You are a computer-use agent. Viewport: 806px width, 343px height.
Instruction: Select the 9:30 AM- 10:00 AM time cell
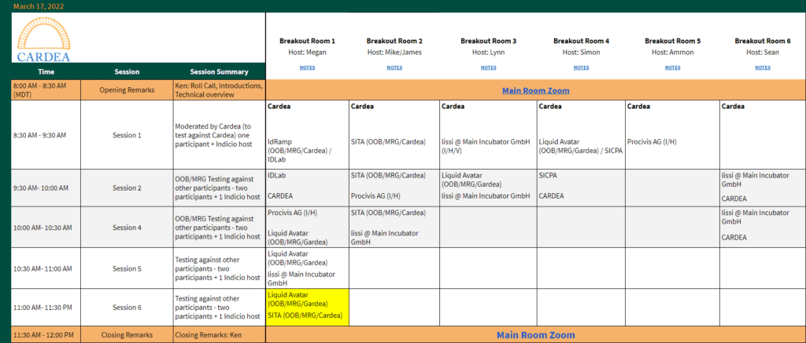tap(46, 188)
